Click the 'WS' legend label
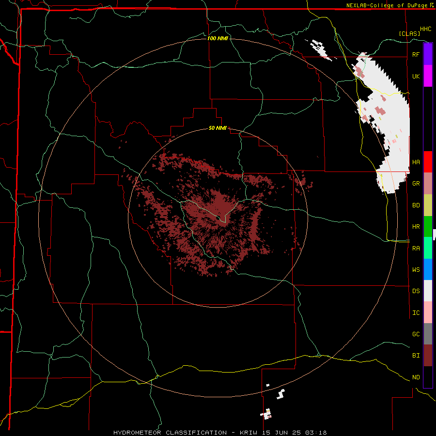The image size is (436, 436). pyautogui.click(x=416, y=270)
